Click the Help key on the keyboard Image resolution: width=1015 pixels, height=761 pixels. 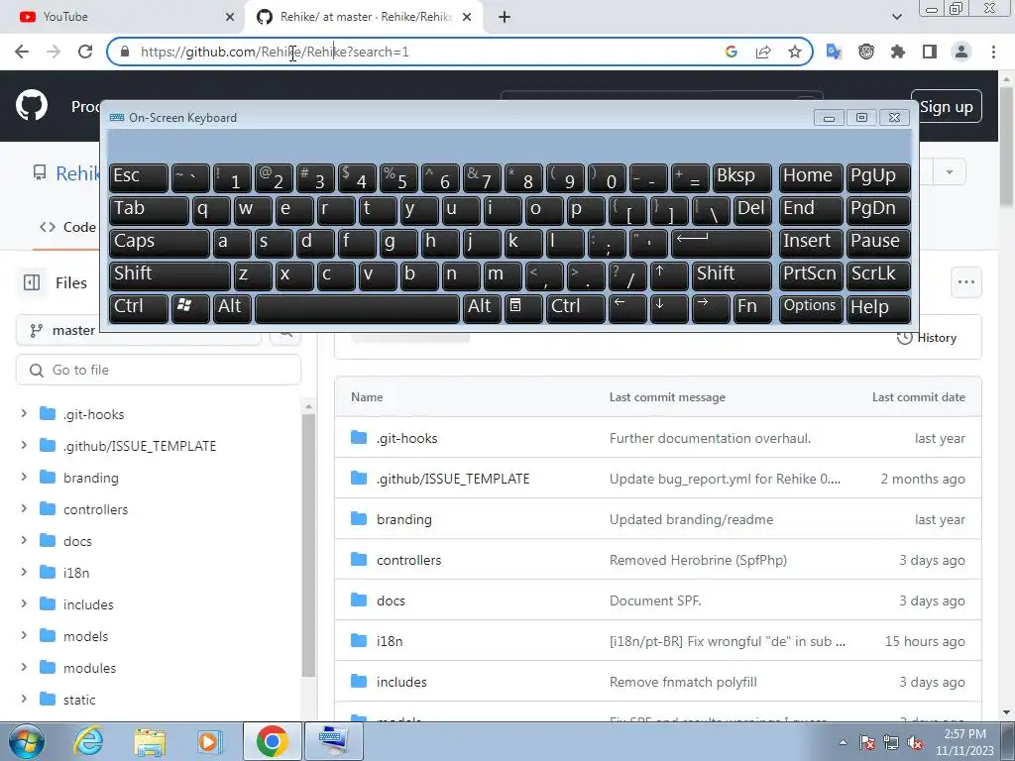[x=878, y=307]
